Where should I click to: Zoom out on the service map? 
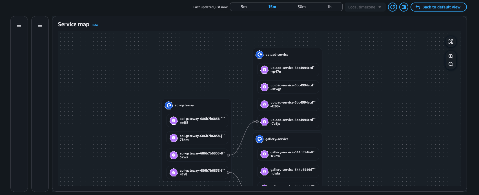pyautogui.click(x=451, y=64)
